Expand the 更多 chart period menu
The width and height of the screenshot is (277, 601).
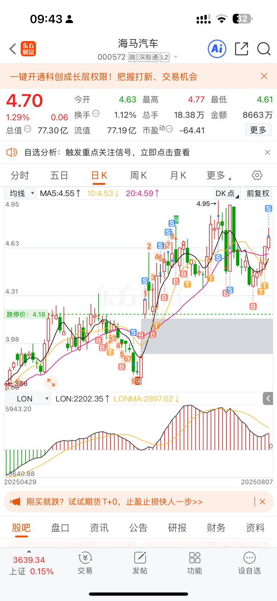click(x=218, y=175)
